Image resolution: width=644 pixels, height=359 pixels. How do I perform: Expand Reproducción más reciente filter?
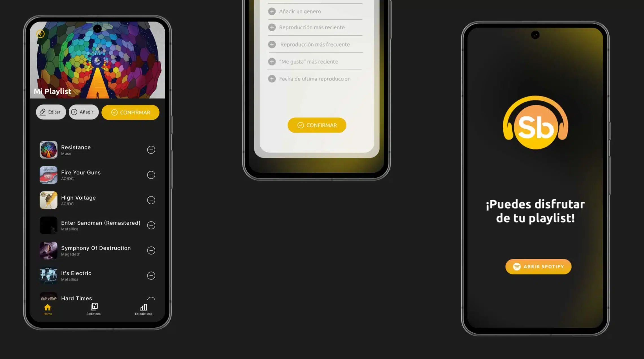(272, 27)
